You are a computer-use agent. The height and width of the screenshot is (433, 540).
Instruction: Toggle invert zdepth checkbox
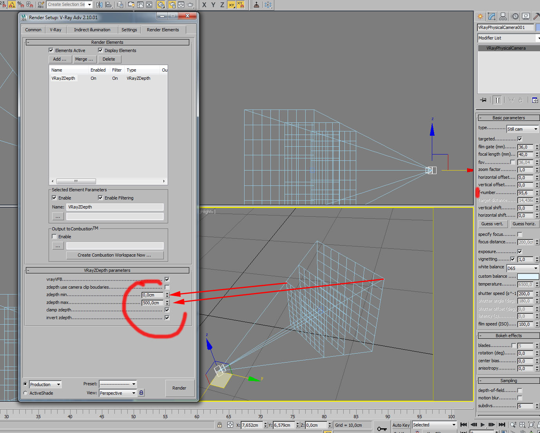pyautogui.click(x=167, y=318)
